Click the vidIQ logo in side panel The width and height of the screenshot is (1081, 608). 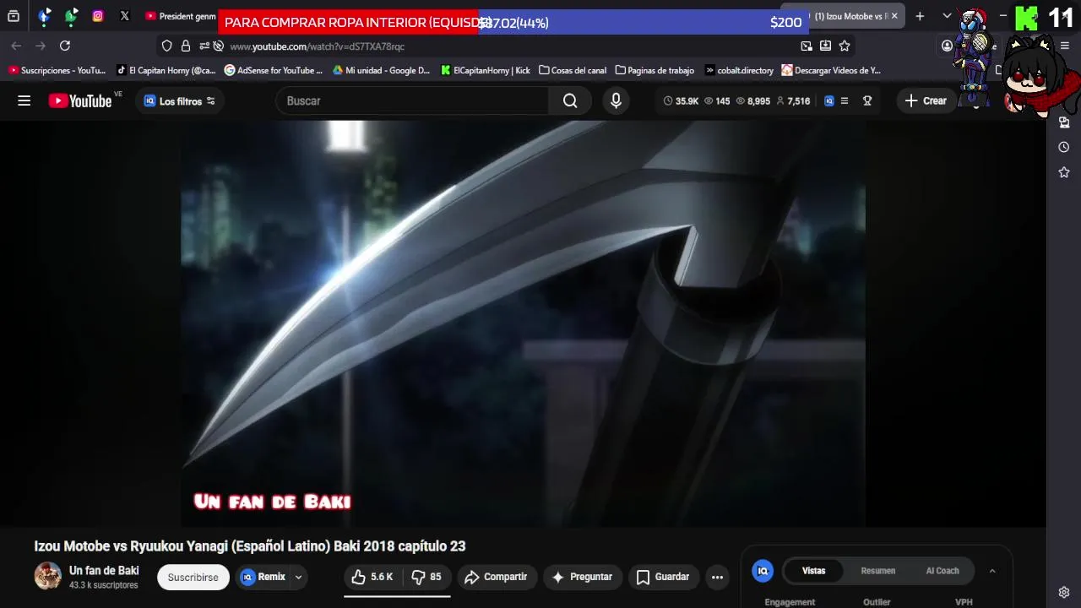[763, 571]
